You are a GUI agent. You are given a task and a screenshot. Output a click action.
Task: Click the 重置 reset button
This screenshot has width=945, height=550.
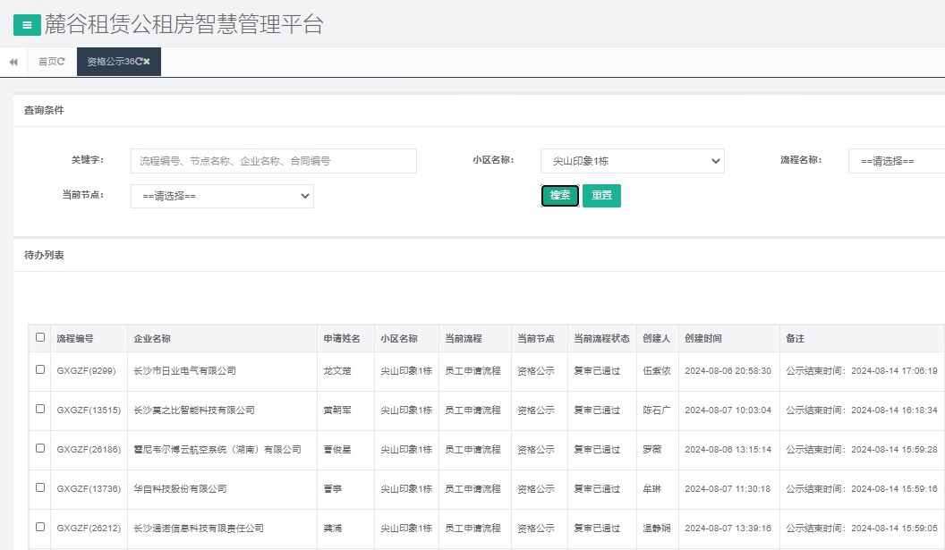[x=600, y=196]
